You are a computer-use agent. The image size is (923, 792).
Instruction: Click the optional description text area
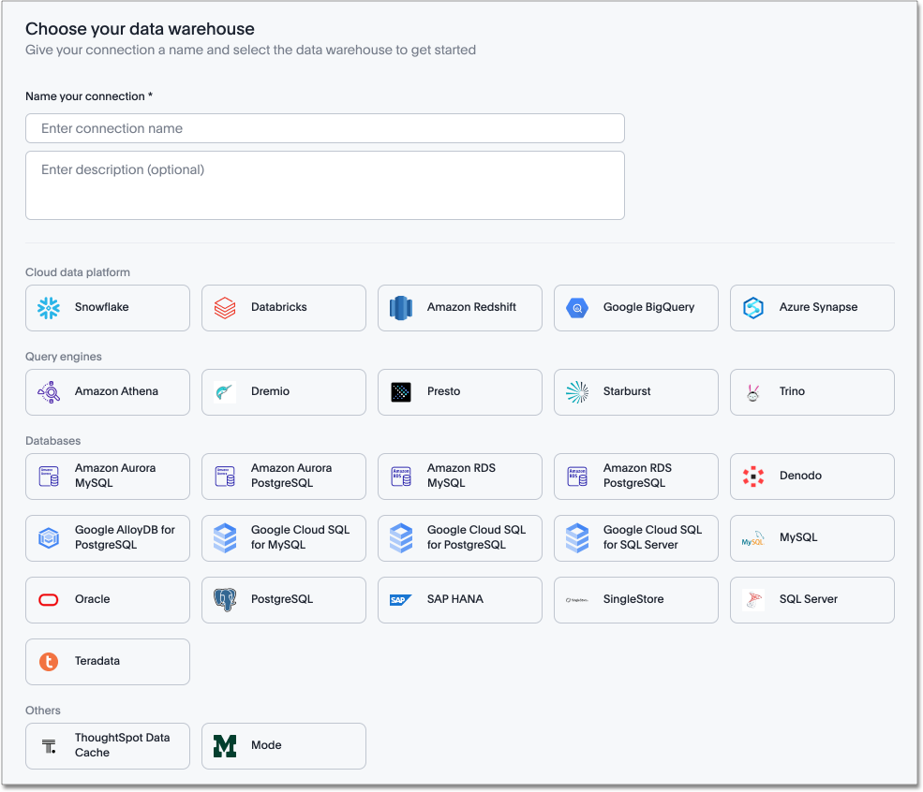(x=324, y=185)
